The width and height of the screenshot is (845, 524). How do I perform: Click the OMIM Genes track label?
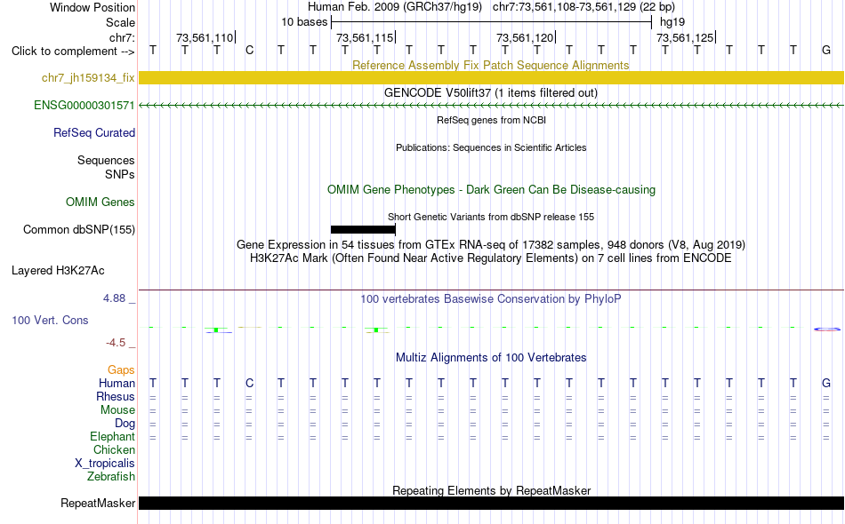point(101,202)
